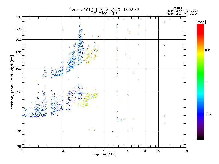Click the x-axis '4' tick label

click(104, 151)
